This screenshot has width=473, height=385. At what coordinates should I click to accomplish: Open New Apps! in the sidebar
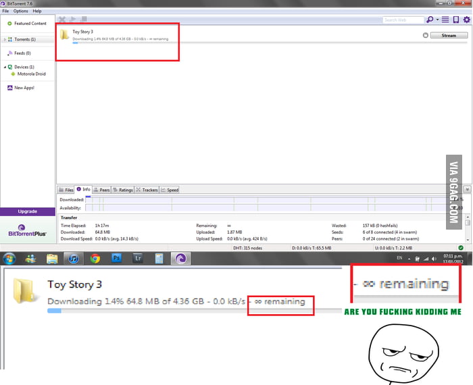(x=24, y=88)
